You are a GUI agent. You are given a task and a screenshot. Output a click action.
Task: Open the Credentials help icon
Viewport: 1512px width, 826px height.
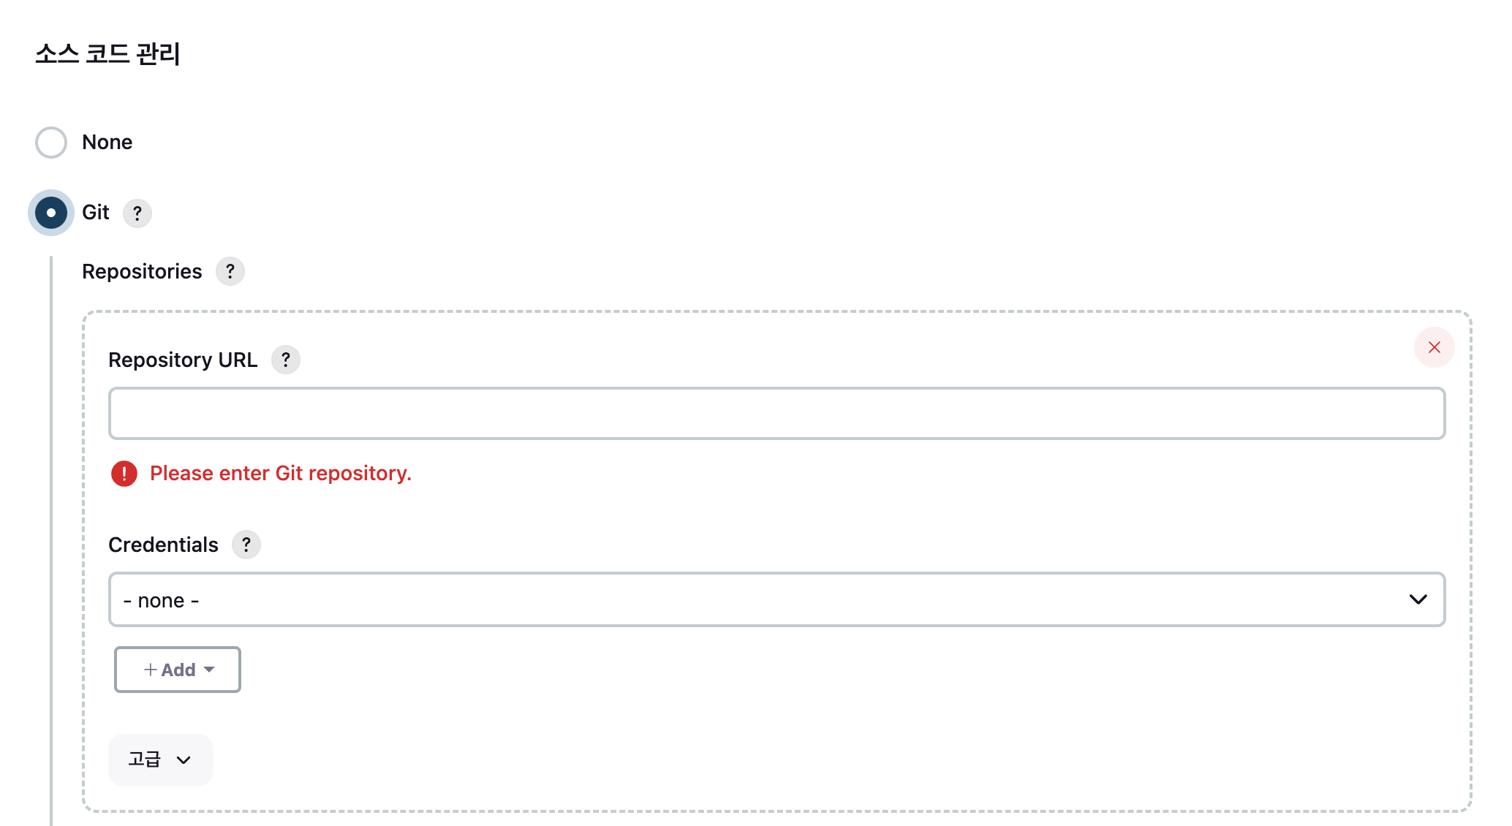pyautogui.click(x=246, y=545)
